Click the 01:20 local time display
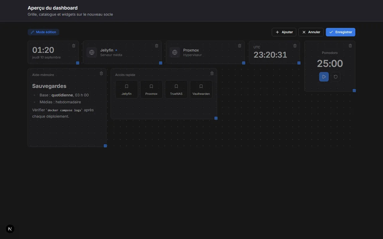Image resolution: width=383 pixels, height=239 pixels. coord(43,50)
